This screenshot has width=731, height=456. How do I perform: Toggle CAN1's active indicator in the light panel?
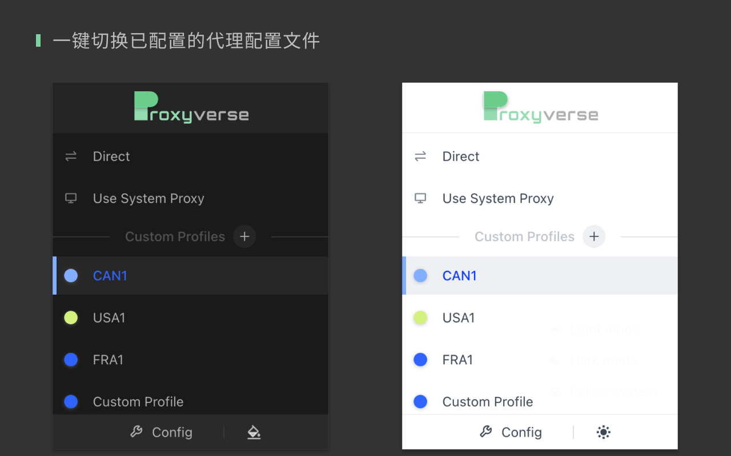(x=420, y=275)
